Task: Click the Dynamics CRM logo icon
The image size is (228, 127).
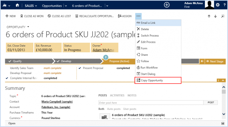Action: click(x=5, y=6)
